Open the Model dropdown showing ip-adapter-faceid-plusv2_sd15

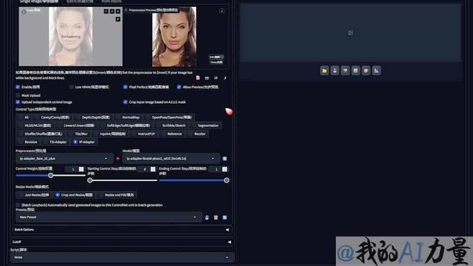click(x=171, y=159)
